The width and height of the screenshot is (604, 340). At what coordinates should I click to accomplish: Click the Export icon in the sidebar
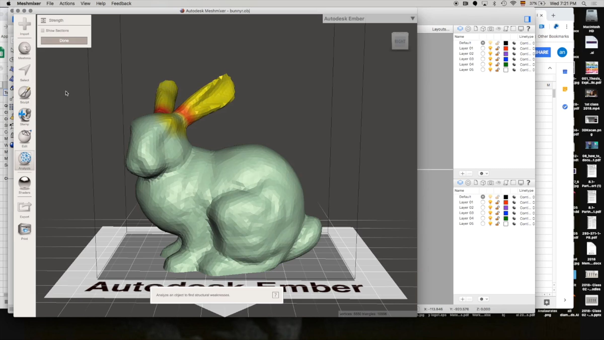pos(24,210)
